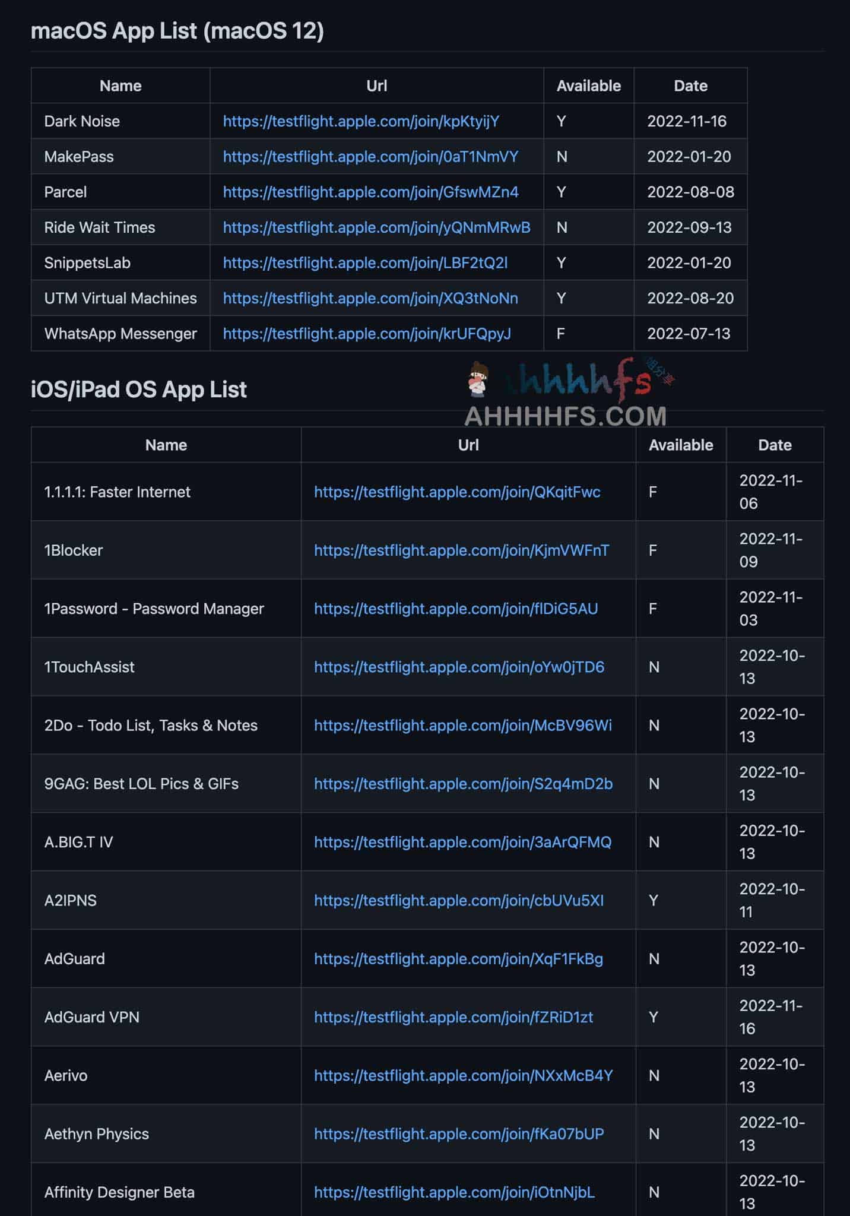
Task: Click date 2022-07-13 in WhatsApp row
Action: 689,334
